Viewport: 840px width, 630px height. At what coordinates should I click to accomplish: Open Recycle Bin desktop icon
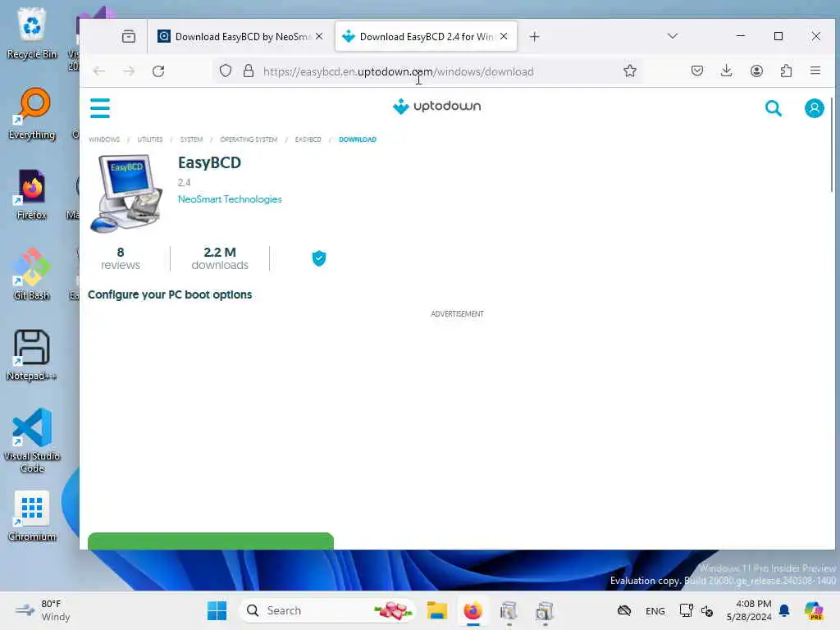(32, 33)
